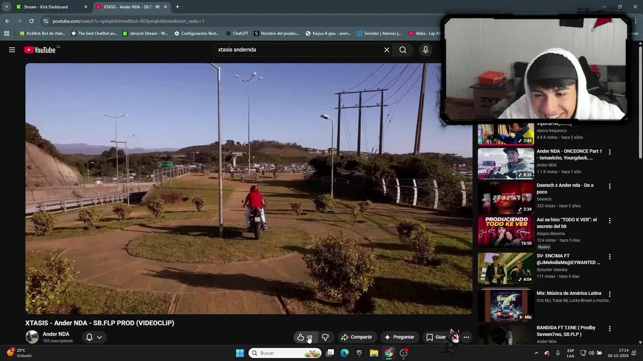Click the taskbar Buscar search box

click(x=285, y=353)
